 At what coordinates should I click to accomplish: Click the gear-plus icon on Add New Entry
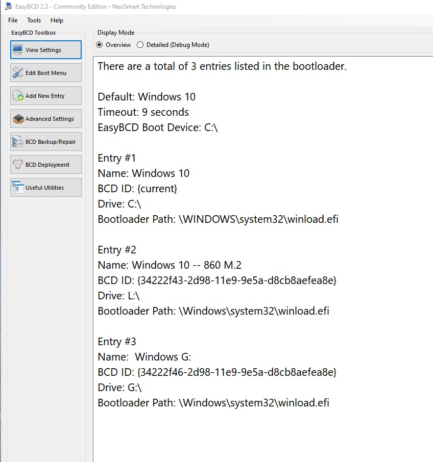18,95
